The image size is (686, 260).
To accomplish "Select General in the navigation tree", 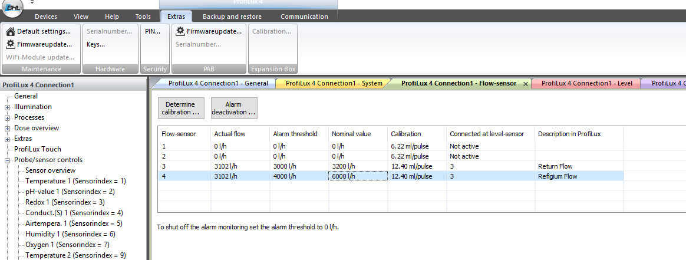I will pos(26,96).
